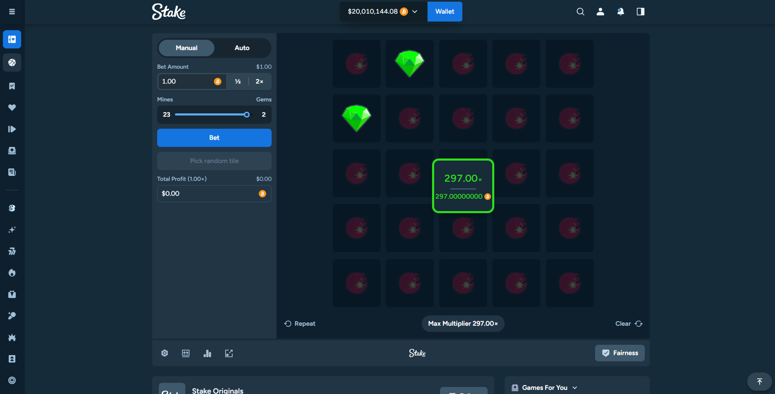Click the Max Multiplier 297.00× label
775x394 pixels.
[x=463, y=324]
